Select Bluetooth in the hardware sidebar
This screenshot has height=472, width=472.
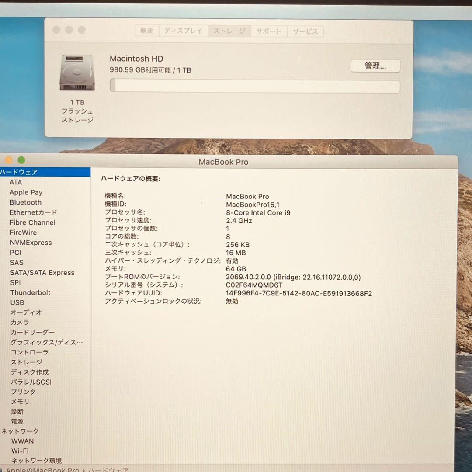pos(25,202)
